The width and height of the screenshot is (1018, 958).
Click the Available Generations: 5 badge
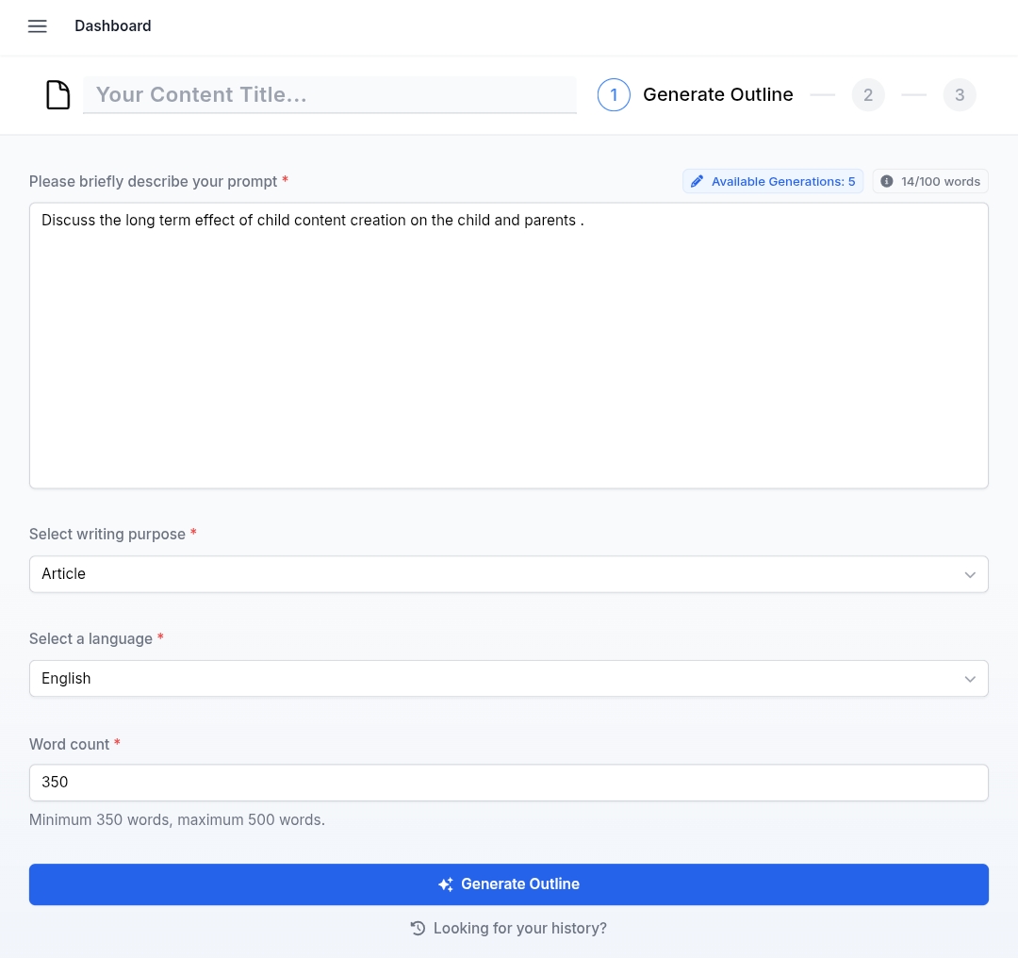[x=773, y=181]
